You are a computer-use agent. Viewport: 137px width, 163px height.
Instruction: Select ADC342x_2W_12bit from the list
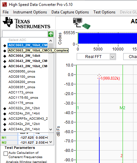point(24,124)
